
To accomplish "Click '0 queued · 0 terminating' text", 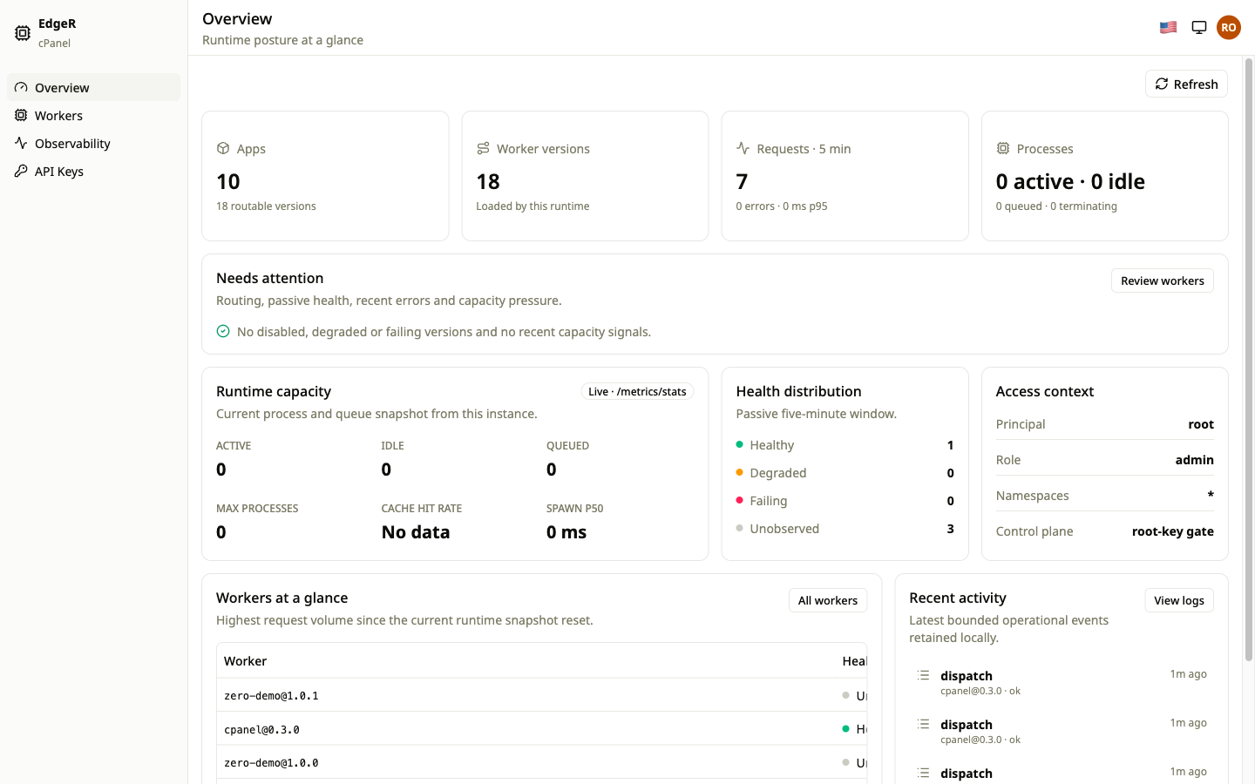I will pyautogui.click(x=1056, y=206).
